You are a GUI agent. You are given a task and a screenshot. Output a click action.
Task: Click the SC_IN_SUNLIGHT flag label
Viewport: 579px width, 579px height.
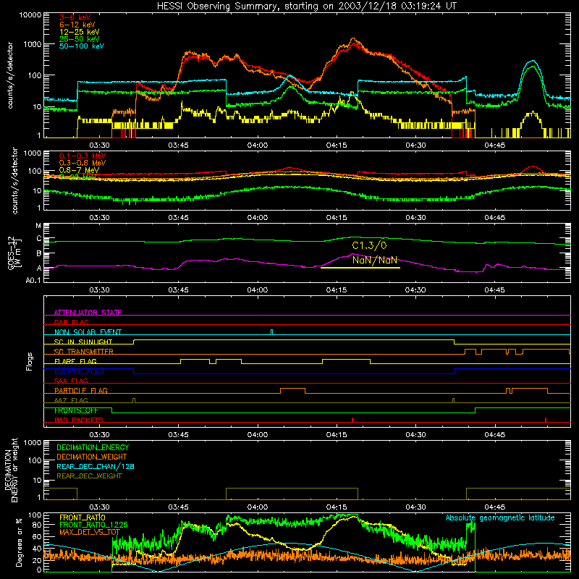(x=83, y=342)
